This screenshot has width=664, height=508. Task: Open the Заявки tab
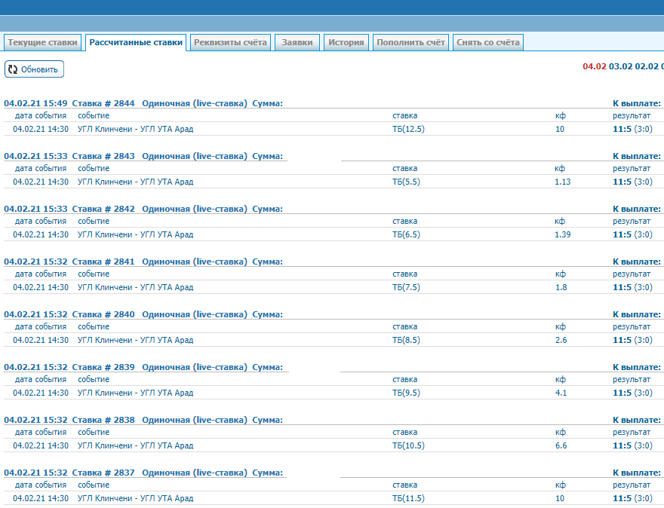point(297,42)
